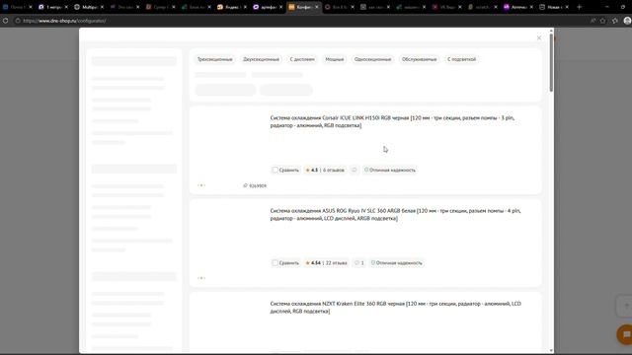Image resolution: width=632 pixels, height=355 pixels.
Task: Select the Трехсекционные filter chip
Action: 215,59
